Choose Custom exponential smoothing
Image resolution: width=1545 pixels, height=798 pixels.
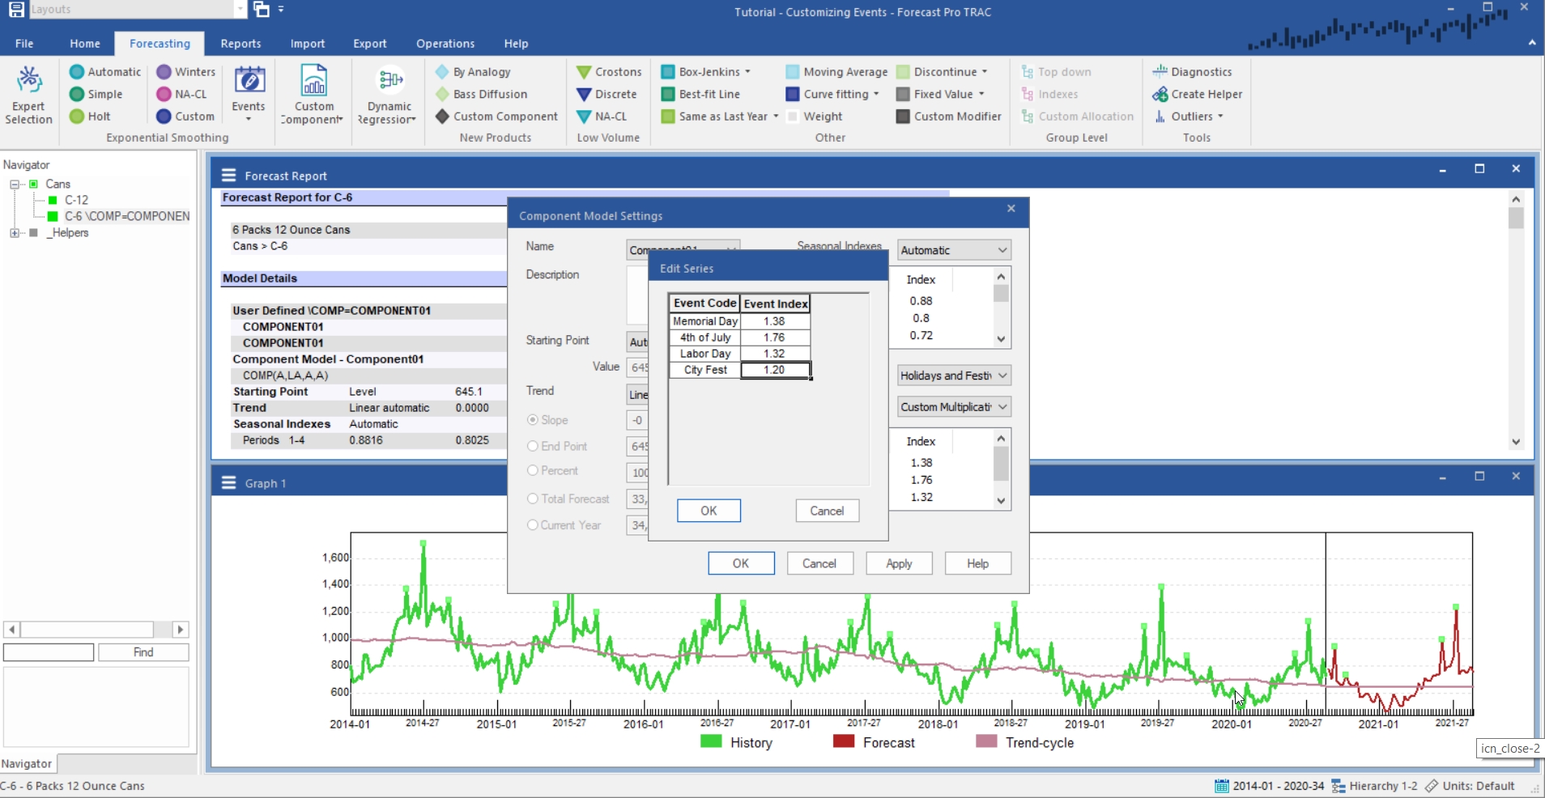tap(185, 117)
